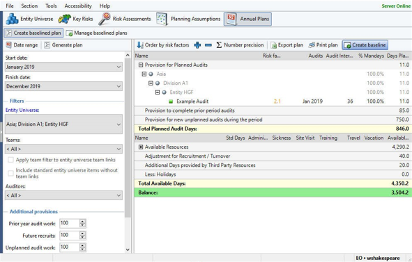This screenshot has height=262, width=412.
Task: Open the Risk Assessments section
Action: pos(125,19)
